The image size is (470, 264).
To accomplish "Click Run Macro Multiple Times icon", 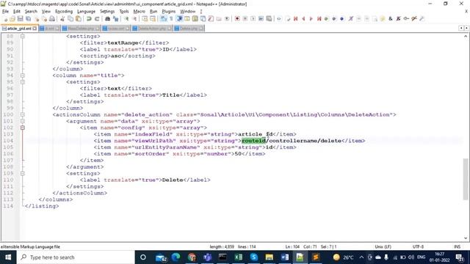I will (x=261, y=19).
